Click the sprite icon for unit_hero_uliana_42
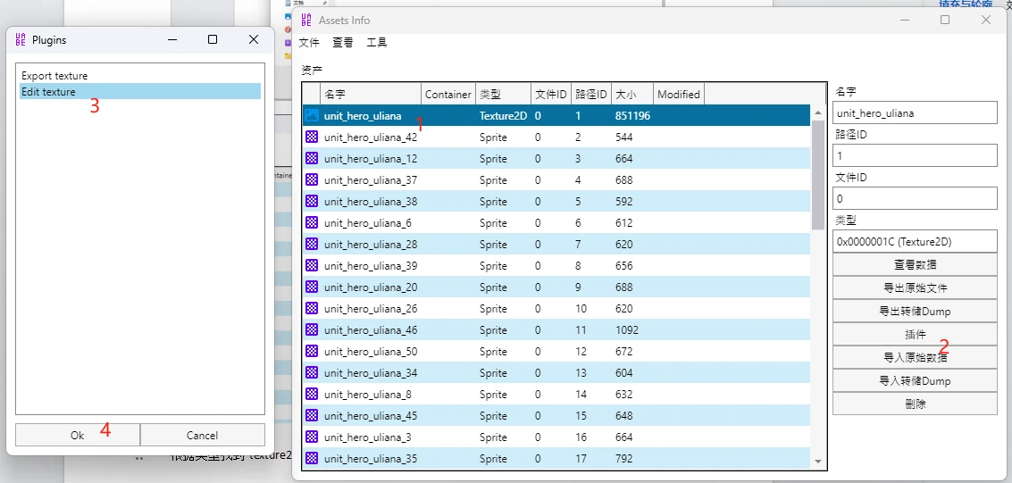The image size is (1012, 483). pyautogui.click(x=312, y=137)
